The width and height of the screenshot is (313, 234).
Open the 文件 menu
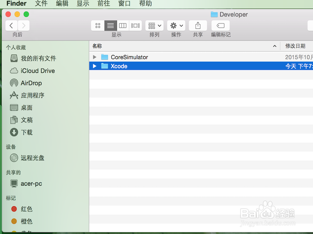(41, 4)
